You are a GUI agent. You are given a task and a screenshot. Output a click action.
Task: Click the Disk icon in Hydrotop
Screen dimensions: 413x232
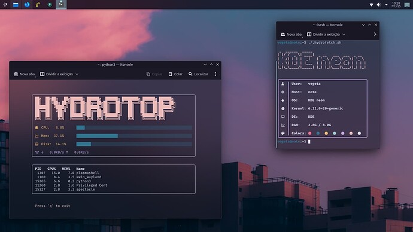click(37, 144)
